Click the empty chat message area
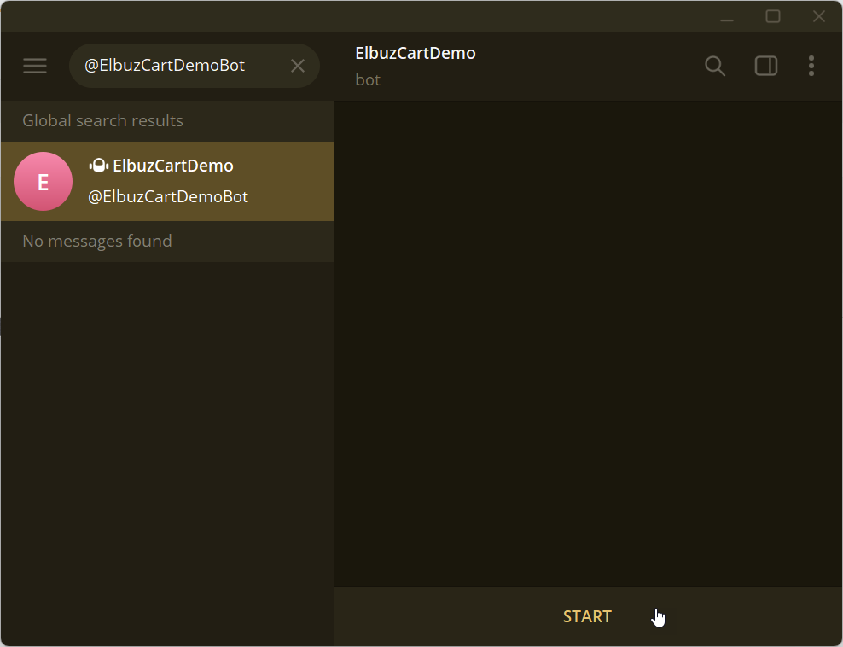 pos(588,341)
